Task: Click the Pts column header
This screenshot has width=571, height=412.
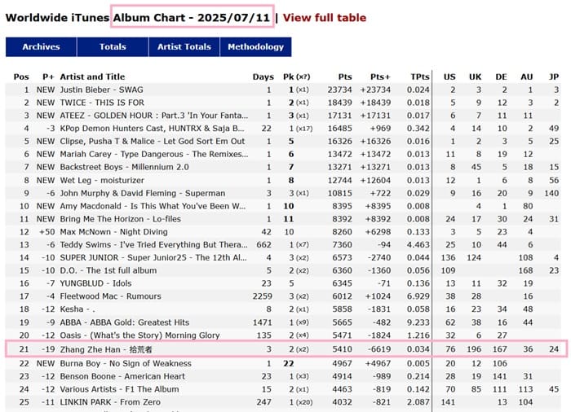Action: tap(345, 77)
